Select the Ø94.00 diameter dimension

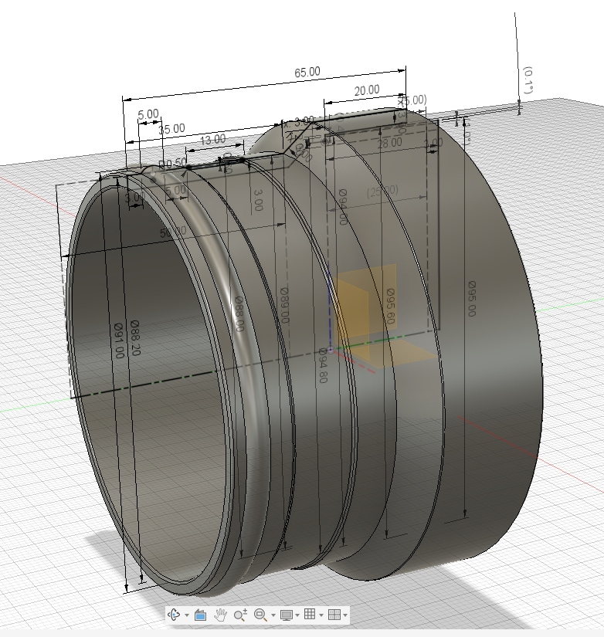[x=343, y=207]
